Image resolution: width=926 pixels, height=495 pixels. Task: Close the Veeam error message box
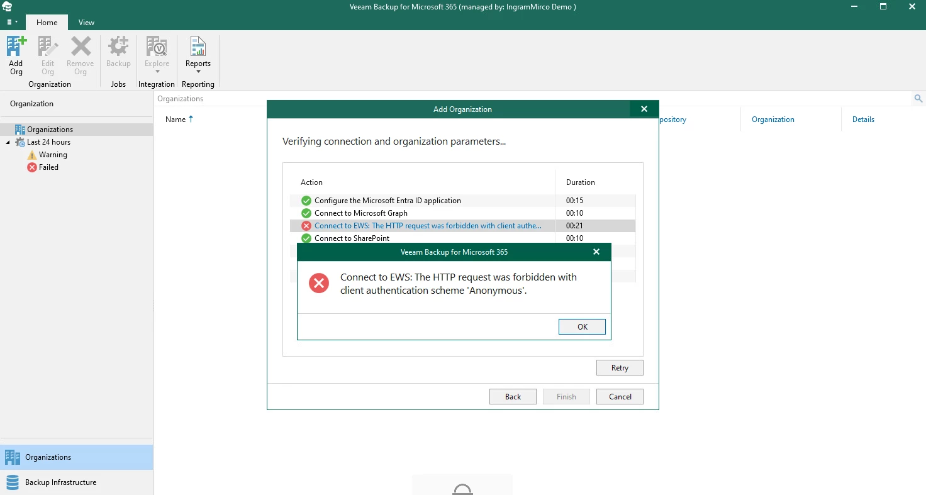(596, 252)
